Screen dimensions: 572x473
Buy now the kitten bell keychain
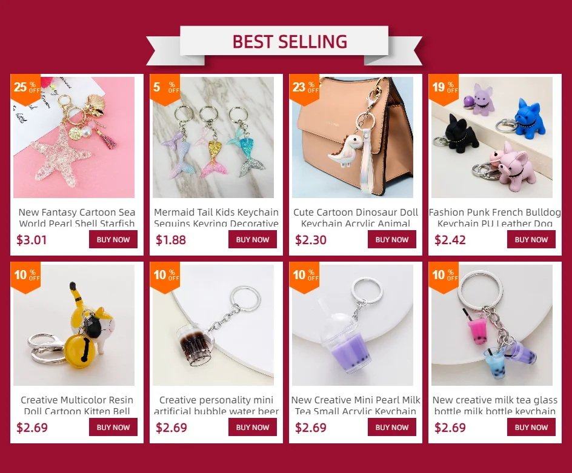[x=113, y=427]
